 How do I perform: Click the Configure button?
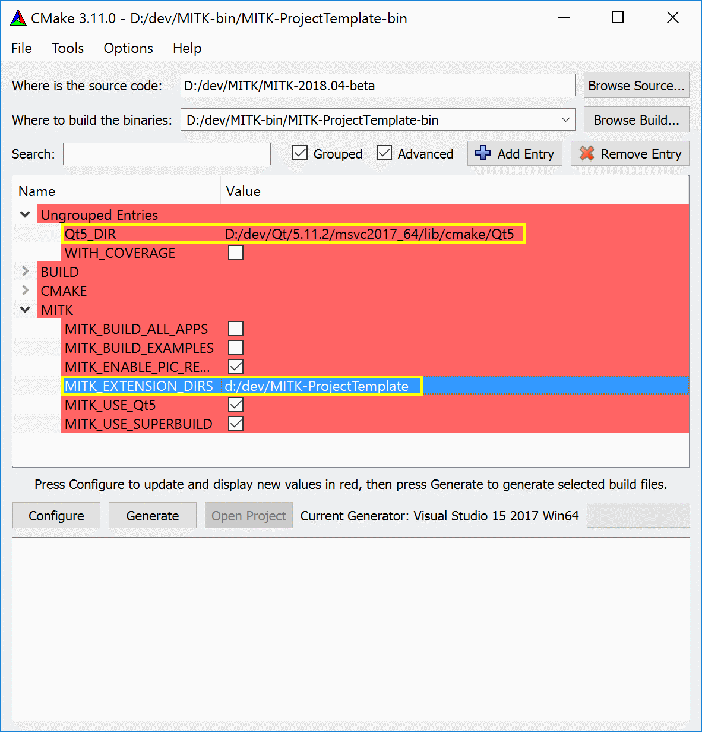[x=56, y=516]
